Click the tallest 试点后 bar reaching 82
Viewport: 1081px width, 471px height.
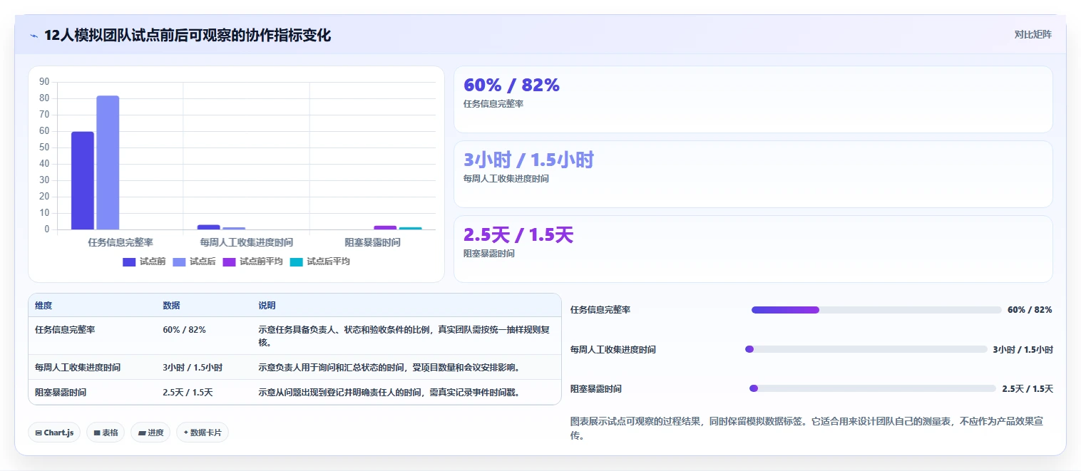pyautogui.click(x=108, y=162)
